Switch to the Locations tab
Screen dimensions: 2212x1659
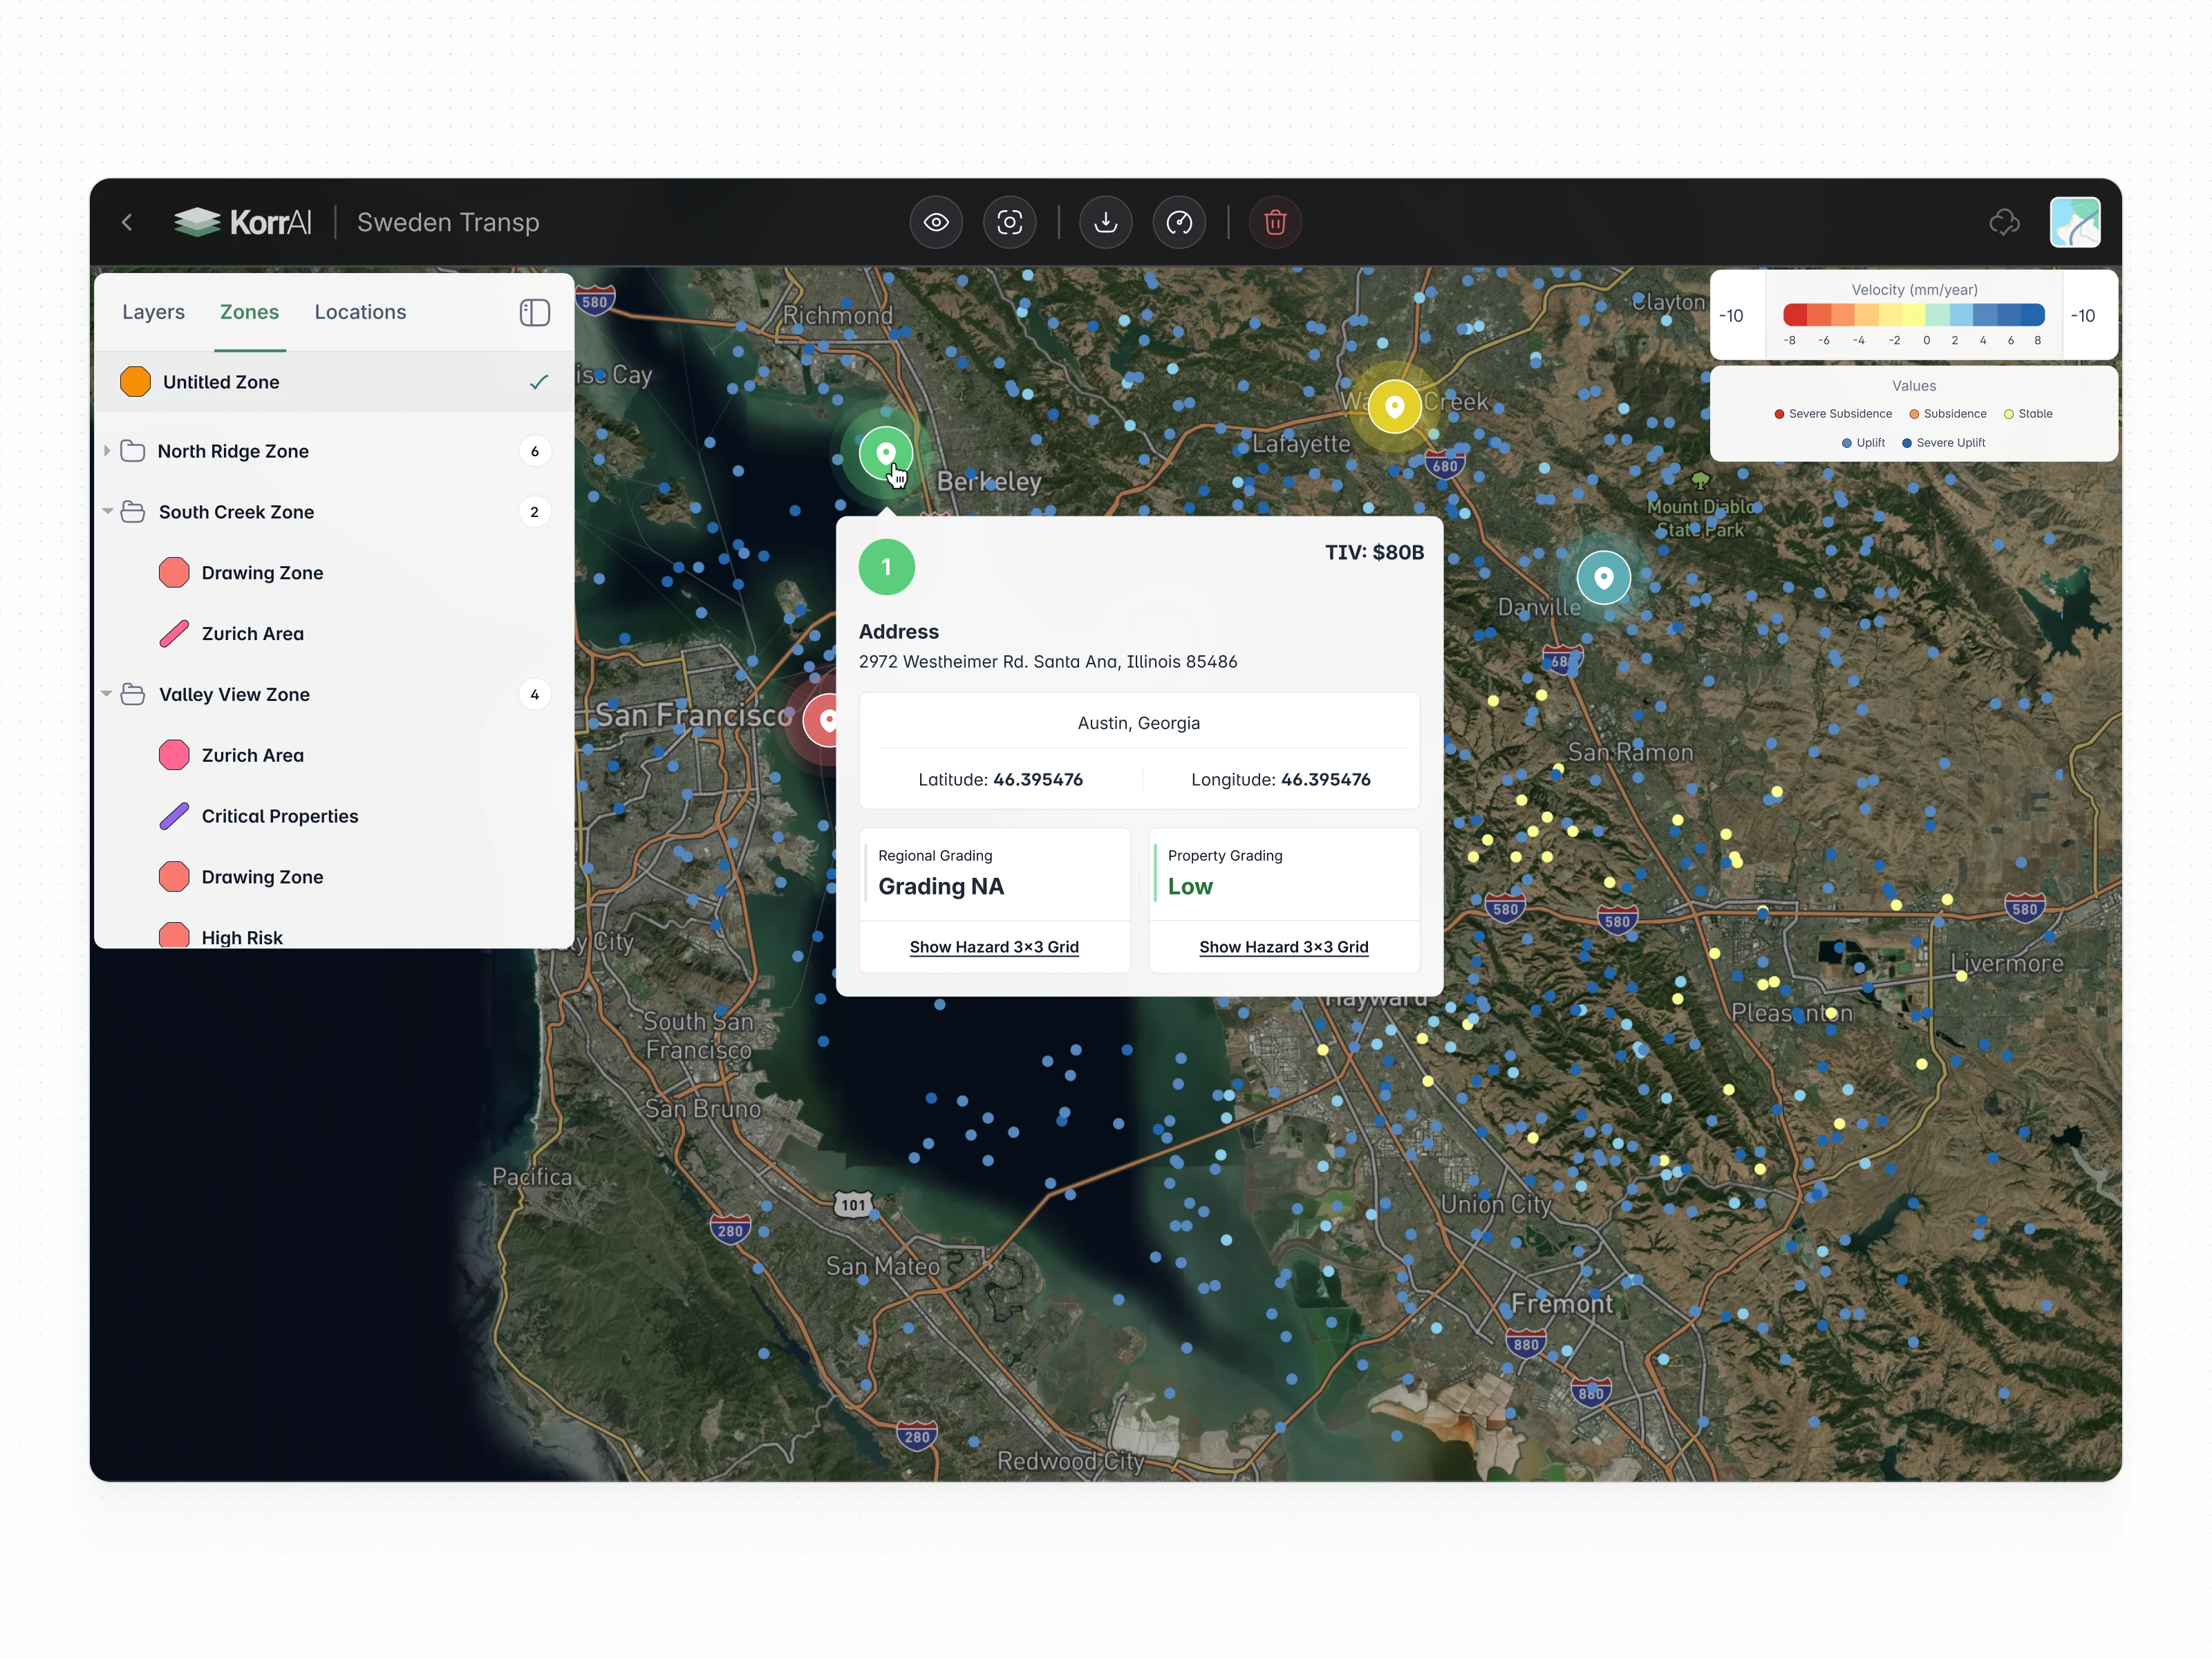360,312
